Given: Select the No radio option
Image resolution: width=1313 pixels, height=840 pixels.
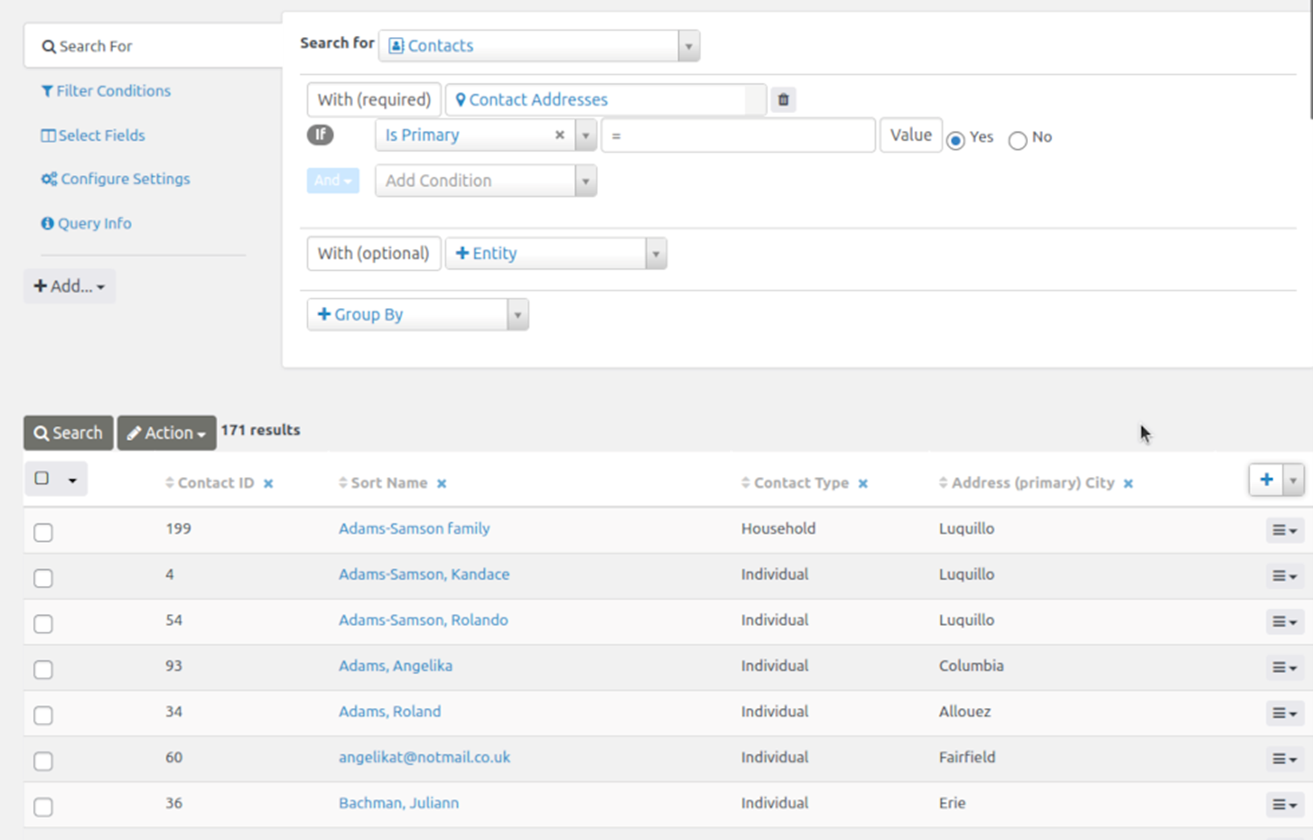Looking at the screenshot, I should point(1017,140).
